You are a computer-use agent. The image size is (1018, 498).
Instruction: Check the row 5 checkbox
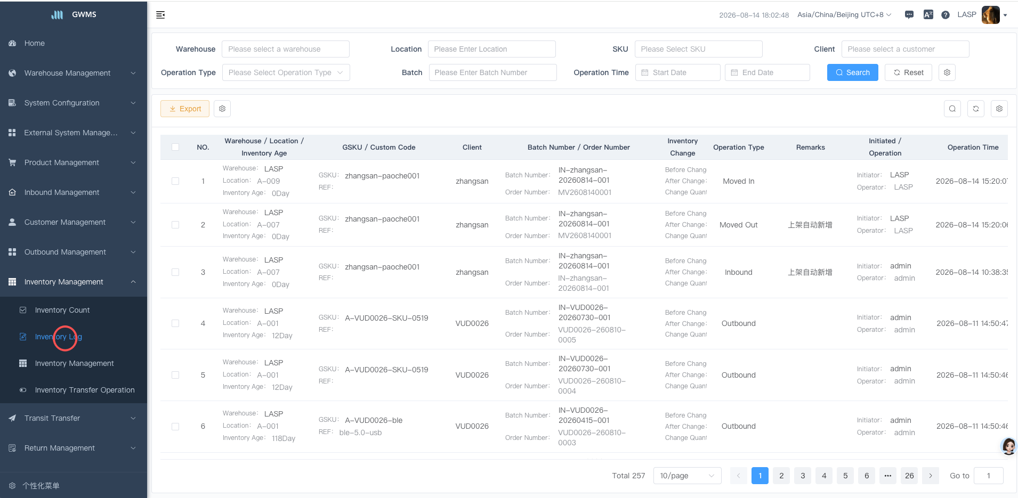175,375
